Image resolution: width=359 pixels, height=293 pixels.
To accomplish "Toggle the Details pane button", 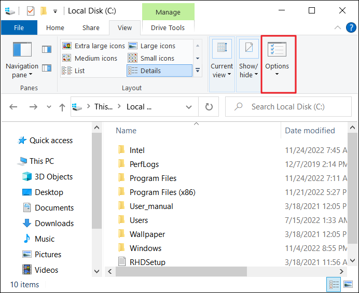I will [x=47, y=68].
